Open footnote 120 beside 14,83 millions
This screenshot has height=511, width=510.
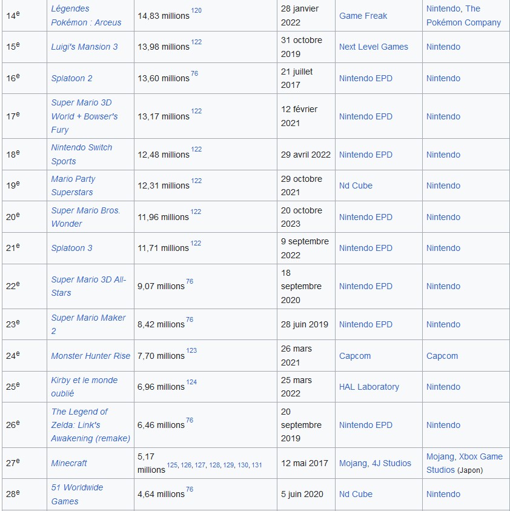[x=196, y=10]
